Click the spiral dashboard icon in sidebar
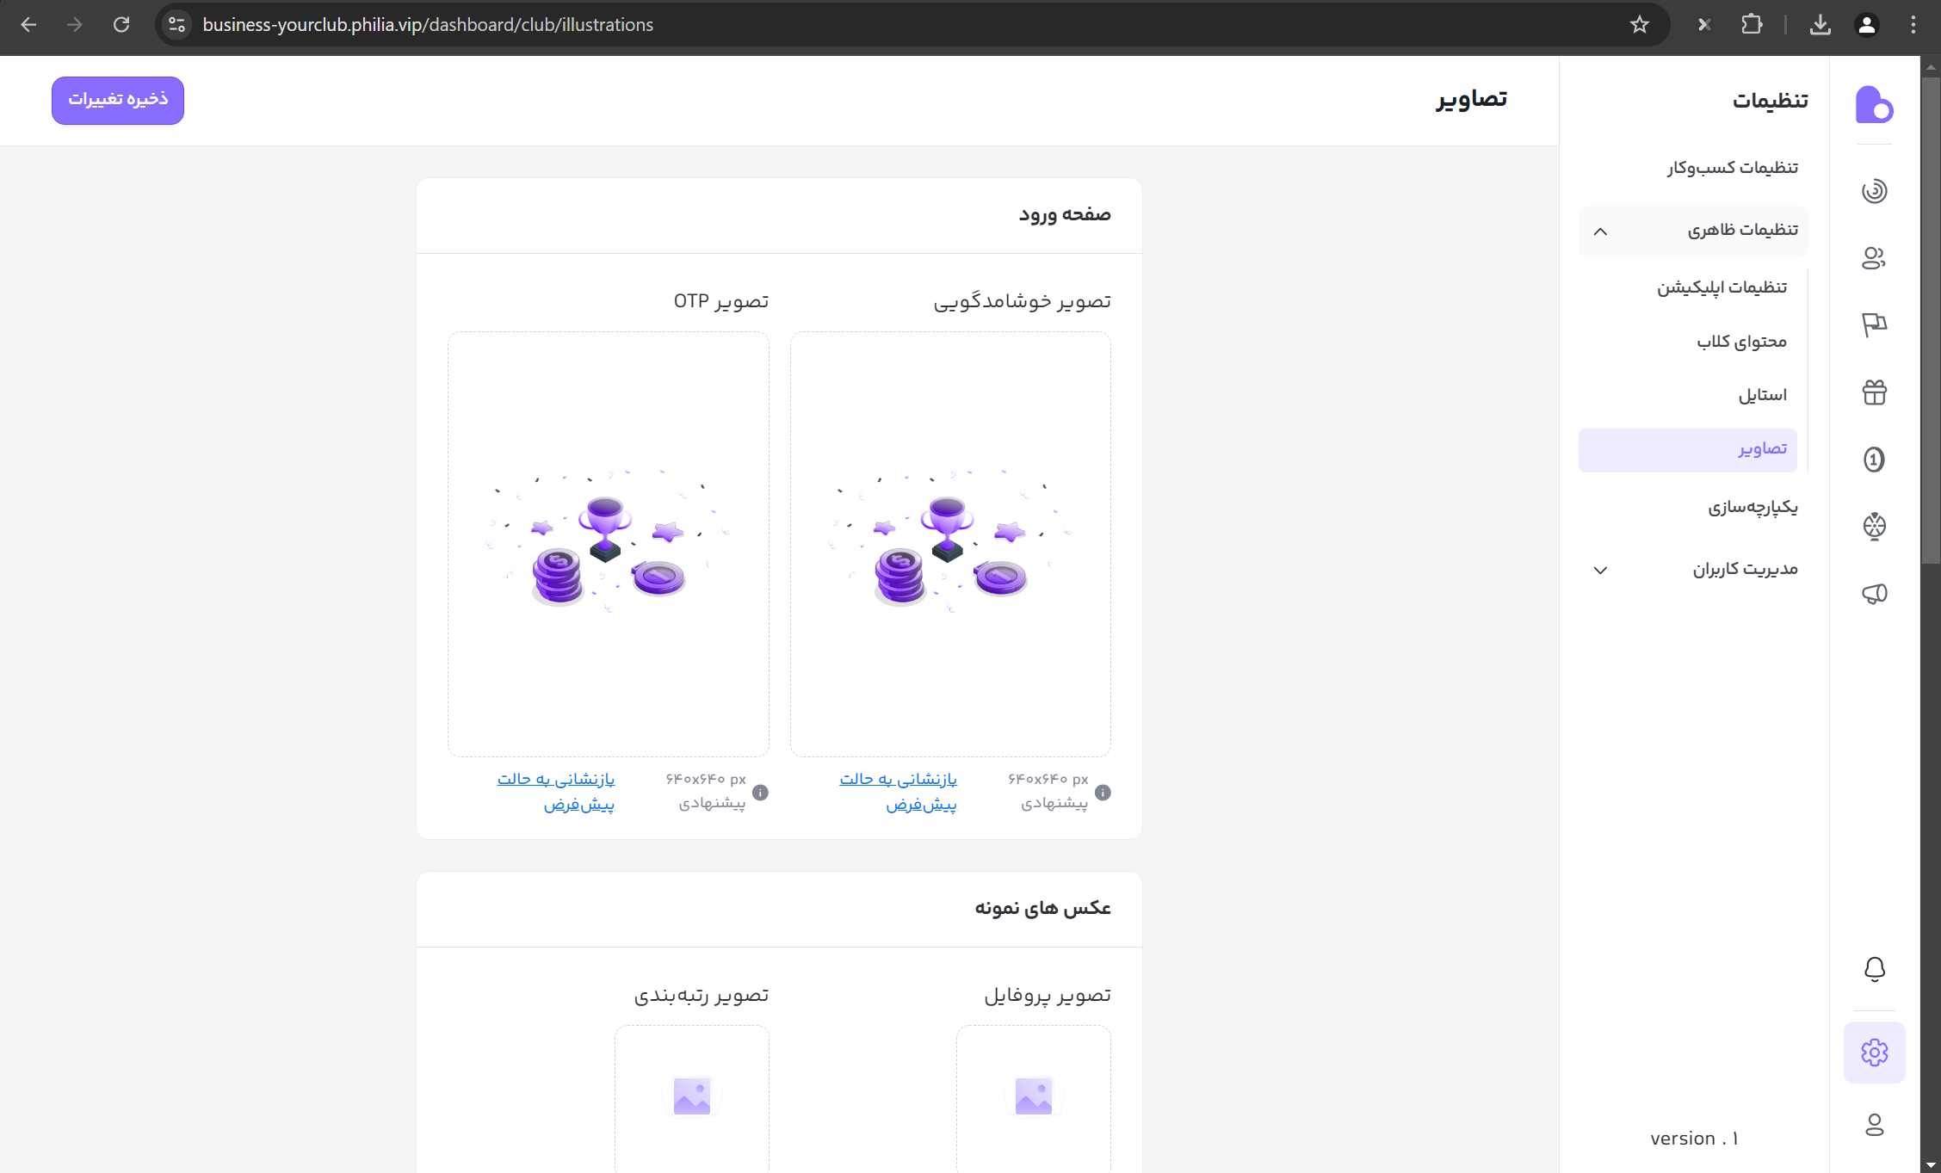1941x1173 pixels. click(x=1874, y=191)
